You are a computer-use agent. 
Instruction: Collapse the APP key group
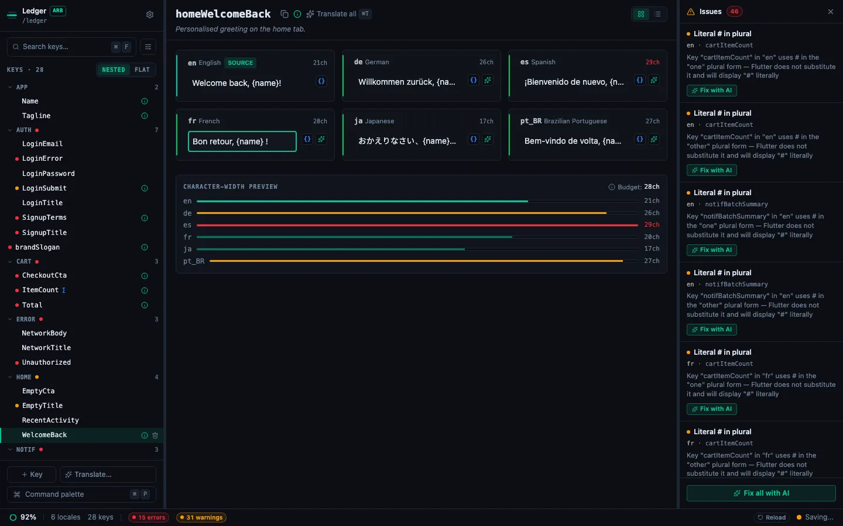pyautogui.click(x=10, y=87)
